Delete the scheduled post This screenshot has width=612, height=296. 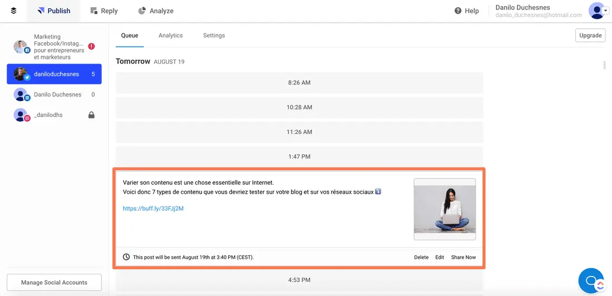click(421, 257)
